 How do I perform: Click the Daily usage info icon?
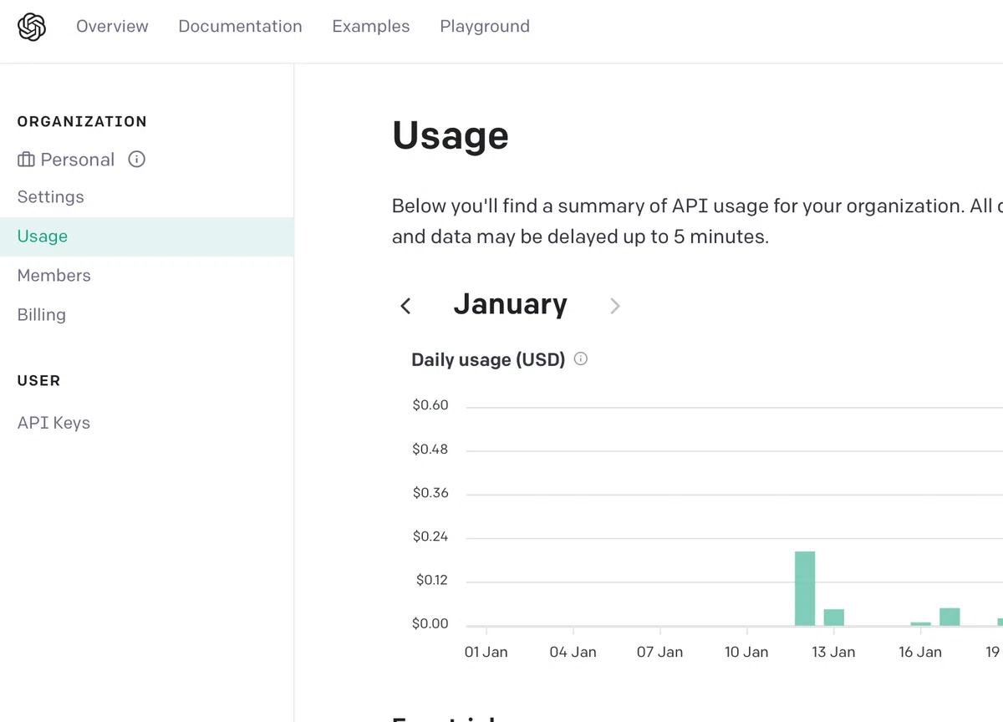581,358
